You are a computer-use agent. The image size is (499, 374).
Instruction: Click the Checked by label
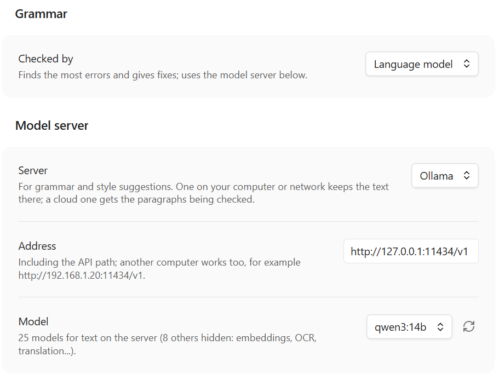click(x=45, y=59)
